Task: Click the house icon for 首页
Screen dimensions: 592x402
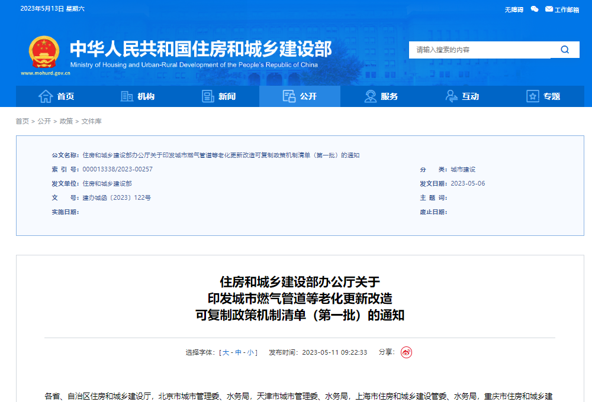Action: click(x=46, y=96)
